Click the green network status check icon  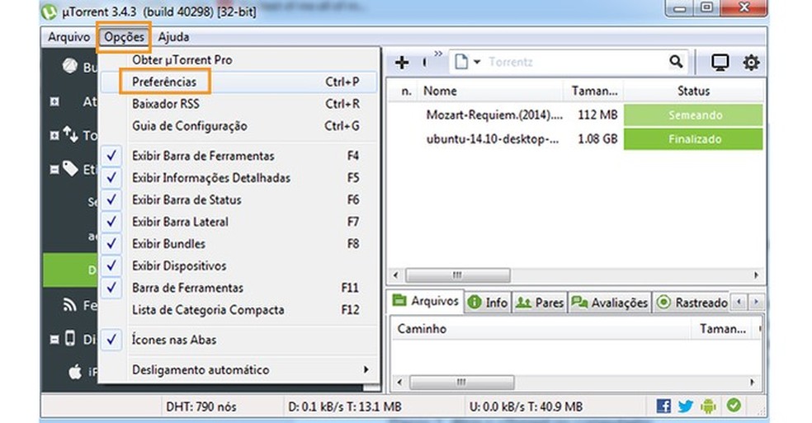point(734,405)
